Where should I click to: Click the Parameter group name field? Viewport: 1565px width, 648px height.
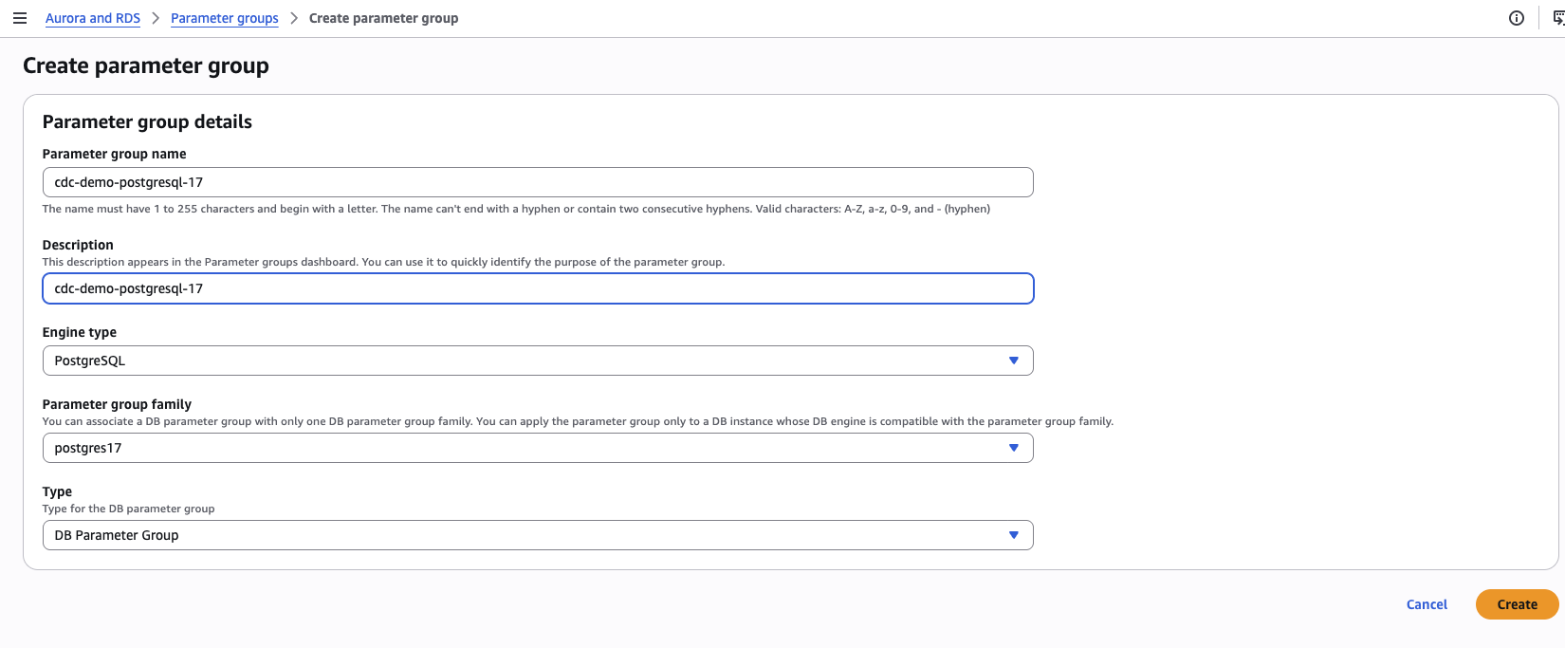538,182
